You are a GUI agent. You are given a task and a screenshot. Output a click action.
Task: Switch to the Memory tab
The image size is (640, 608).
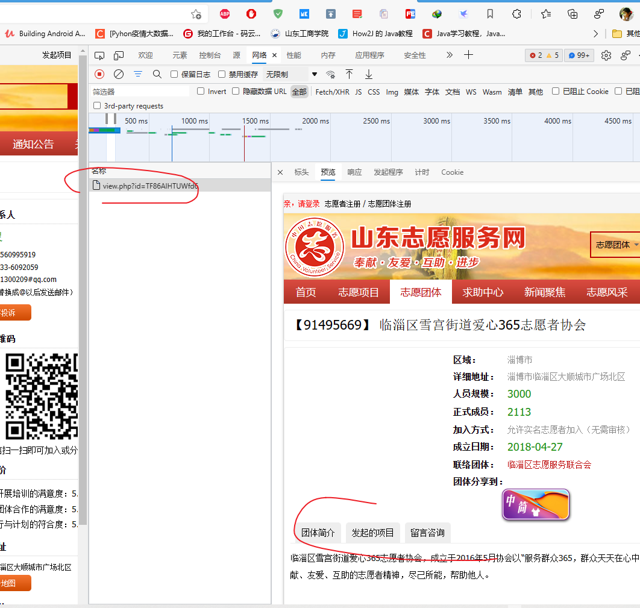pos(328,55)
